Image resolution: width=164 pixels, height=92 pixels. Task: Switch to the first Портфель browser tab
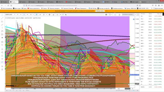click(4, 2)
